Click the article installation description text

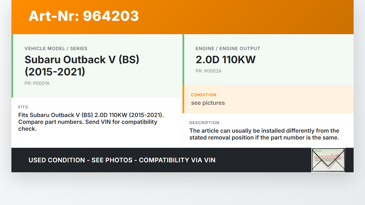pos(264,134)
